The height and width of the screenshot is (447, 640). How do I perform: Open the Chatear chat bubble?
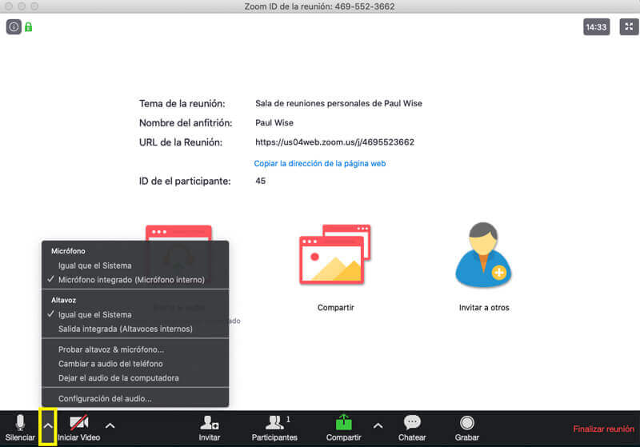[412, 422]
